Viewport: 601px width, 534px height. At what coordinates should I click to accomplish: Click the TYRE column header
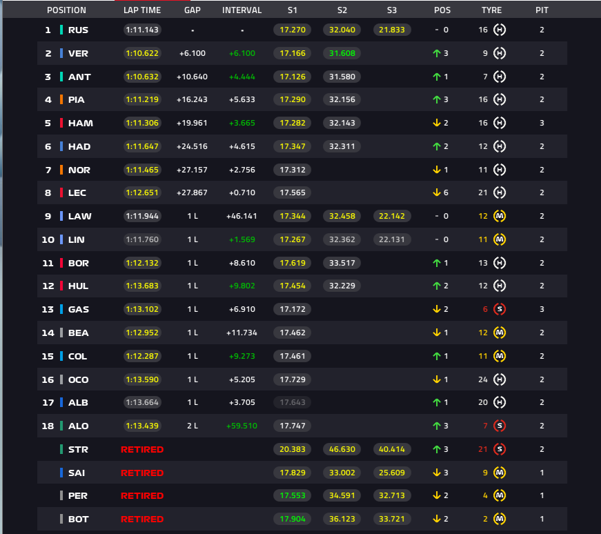[492, 10]
